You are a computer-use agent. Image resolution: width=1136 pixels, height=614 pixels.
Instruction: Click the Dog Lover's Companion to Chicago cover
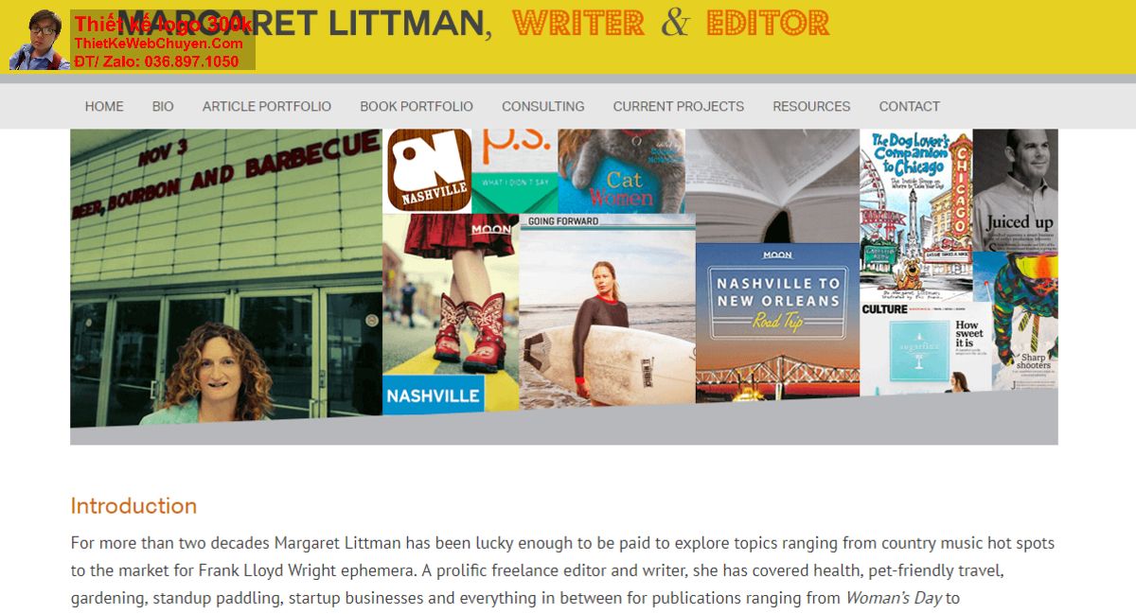[915, 216]
